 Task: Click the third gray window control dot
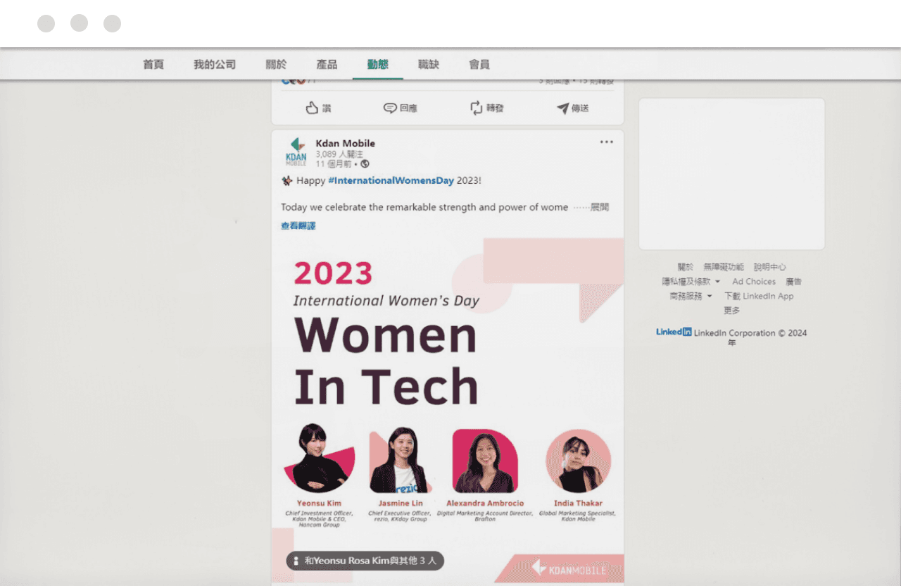pyautogui.click(x=112, y=23)
